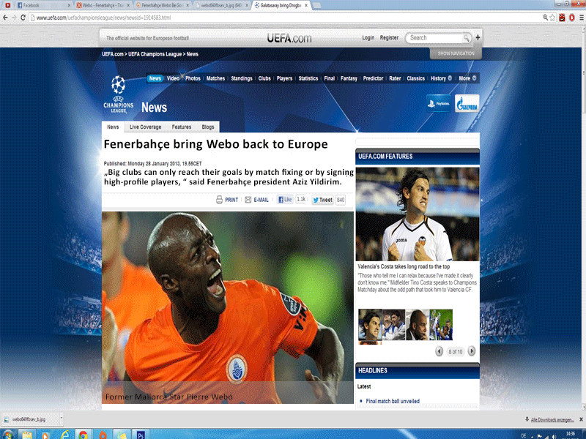Click the Chrome taskbar icon
The image size is (586, 439).
pos(83,435)
